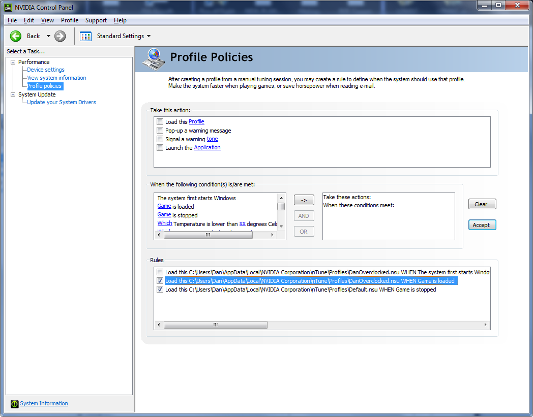Click the Rules list horizontal scrollbar thumb

tap(216, 325)
